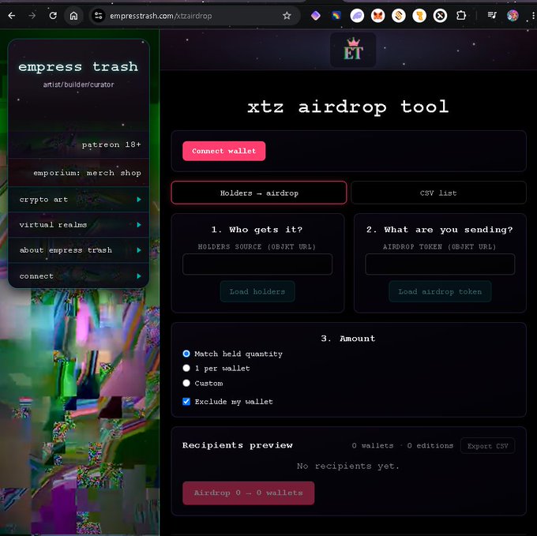Select the Custom amount radio option
The height and width of the screenshot is (536, 537).
186,383
